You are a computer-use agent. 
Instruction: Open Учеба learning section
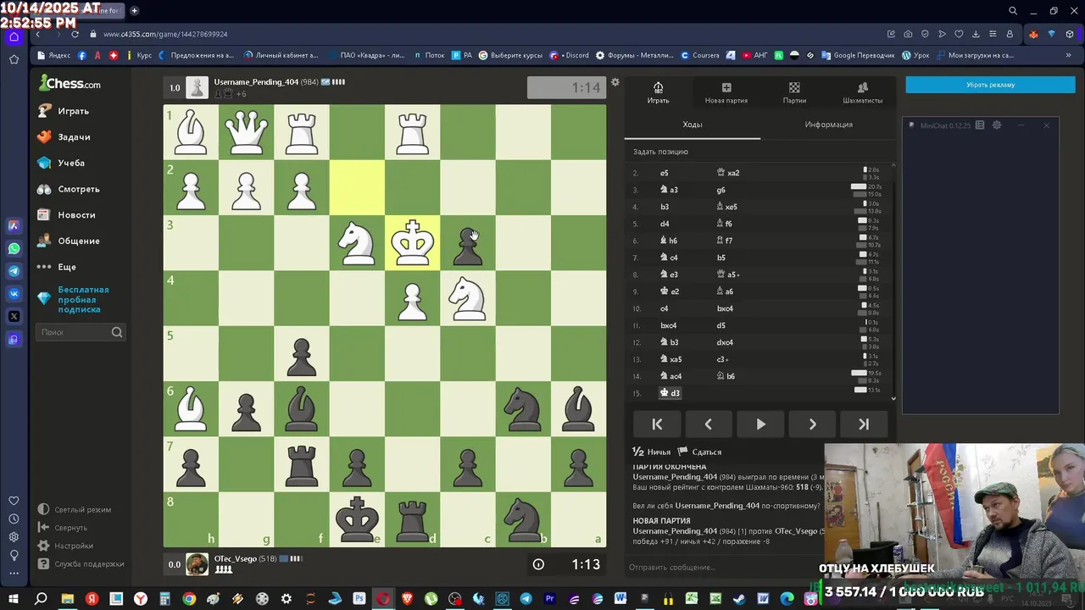click(x=62, y=163)
